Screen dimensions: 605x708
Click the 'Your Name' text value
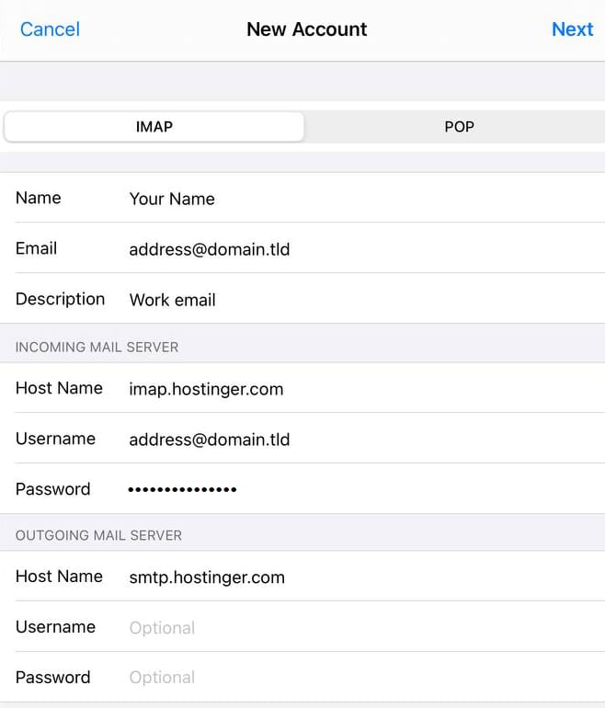tap(172, 199)
